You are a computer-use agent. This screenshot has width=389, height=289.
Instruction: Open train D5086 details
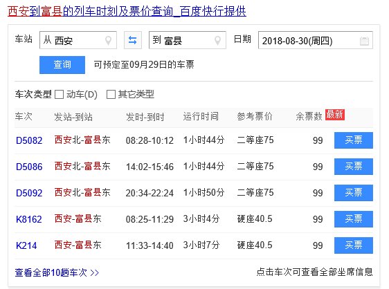pos(29,167)
